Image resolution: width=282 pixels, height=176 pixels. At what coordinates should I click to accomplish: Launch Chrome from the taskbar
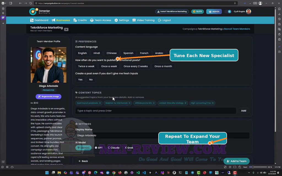pyautogui.click(x=114, y=173)
